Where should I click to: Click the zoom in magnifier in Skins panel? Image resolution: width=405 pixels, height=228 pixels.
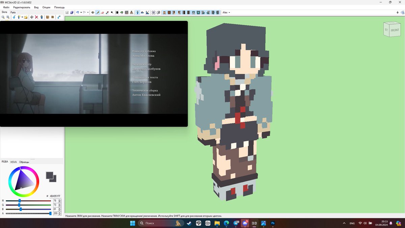coord(8,17)
